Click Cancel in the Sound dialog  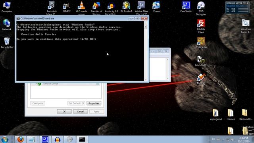pos(80,112)
